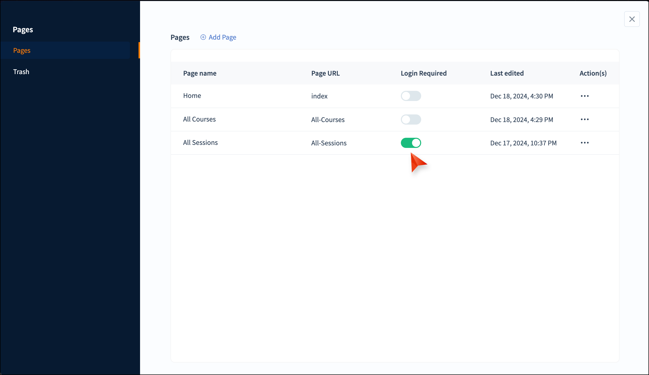649x375 pixels.
Task: Click the index URL for Home
Action: 319,96
